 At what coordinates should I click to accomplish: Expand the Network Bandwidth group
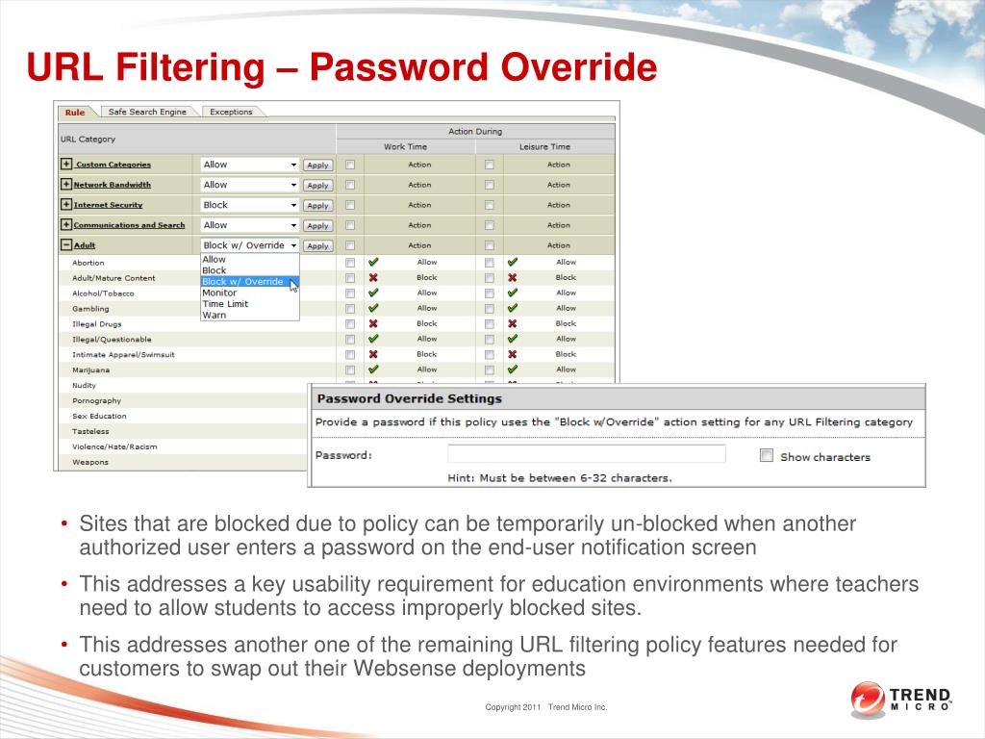pyautogui.click(x=66, y=184)
